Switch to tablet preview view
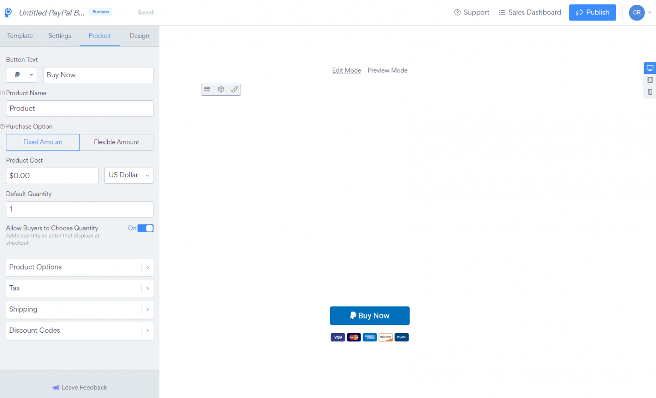 [650, 80]
